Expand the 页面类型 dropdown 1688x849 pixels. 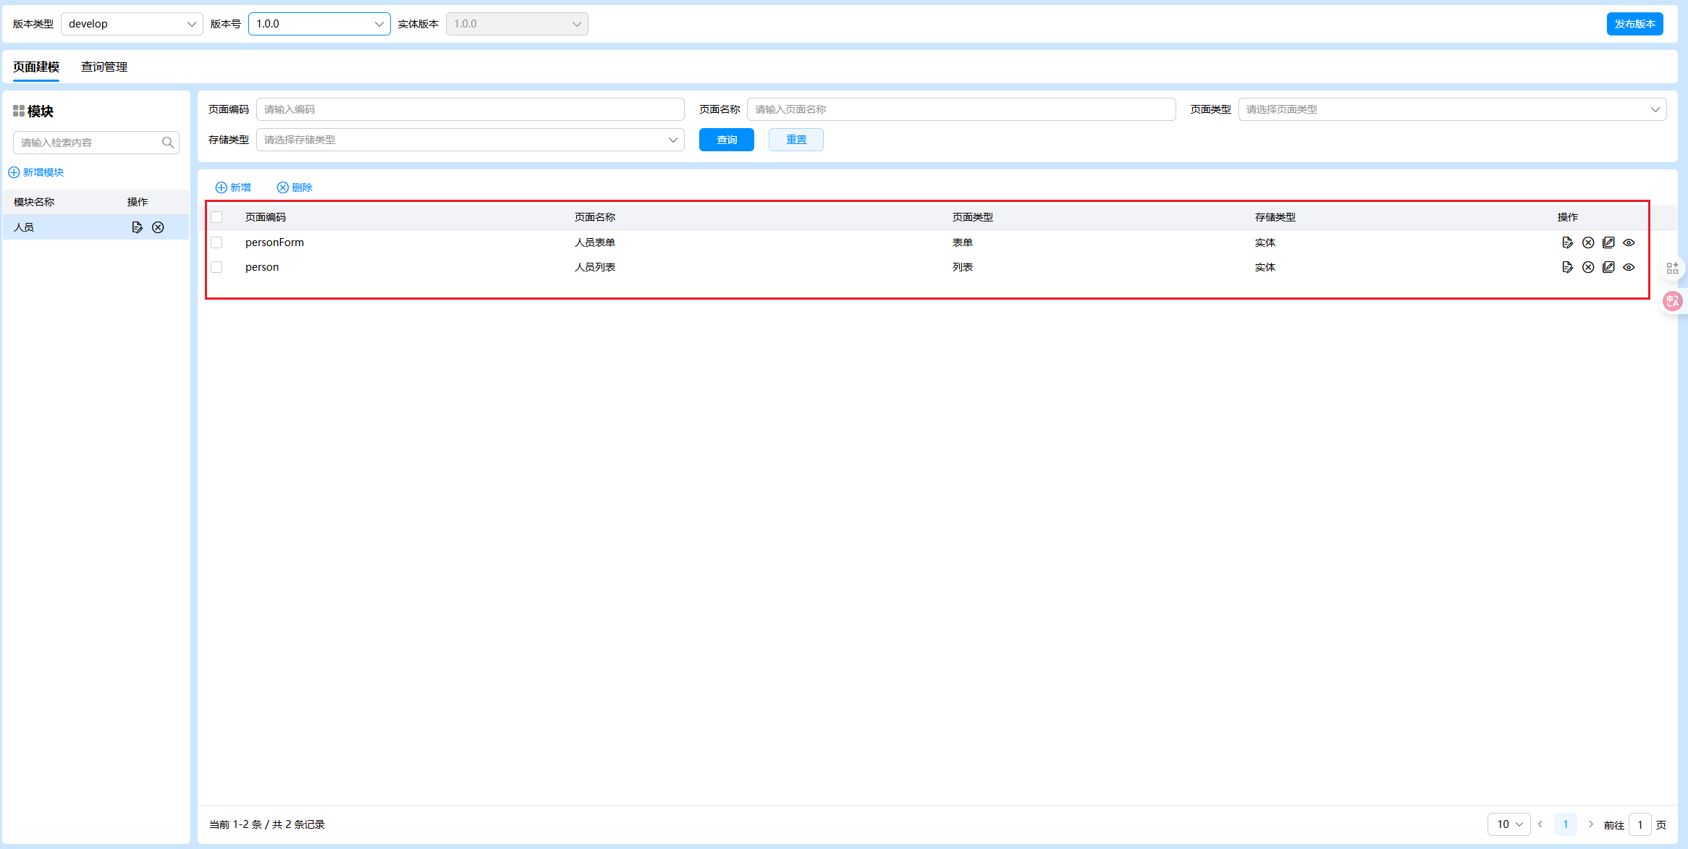[1451, 109]
